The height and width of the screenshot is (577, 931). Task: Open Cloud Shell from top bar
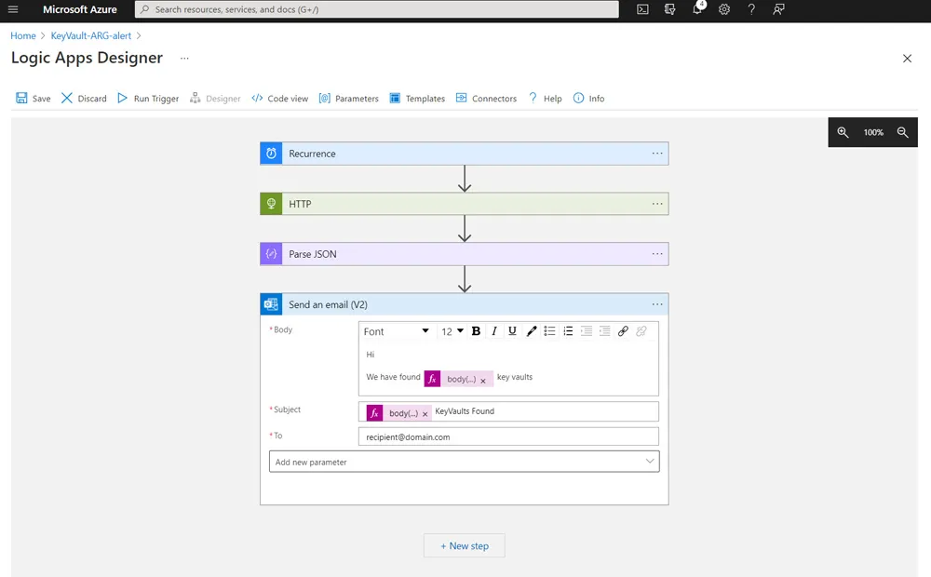click(x=642, y=9)
